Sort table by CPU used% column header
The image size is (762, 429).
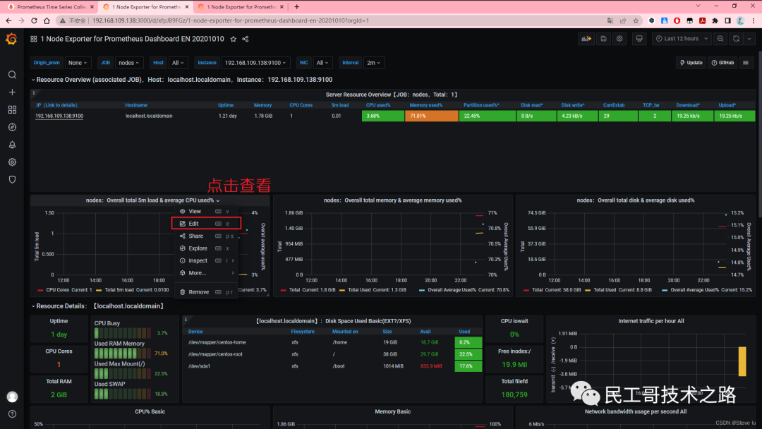click(x=378, y=105)
